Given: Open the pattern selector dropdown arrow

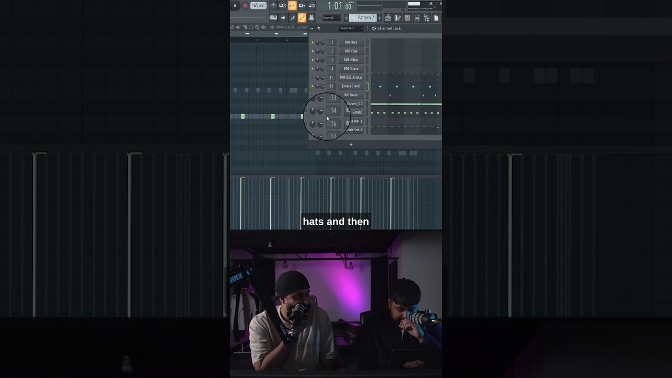Looking at the screenshot, I should coord(346,18).
